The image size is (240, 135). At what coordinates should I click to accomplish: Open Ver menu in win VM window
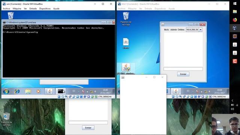(x=25, y=9)
